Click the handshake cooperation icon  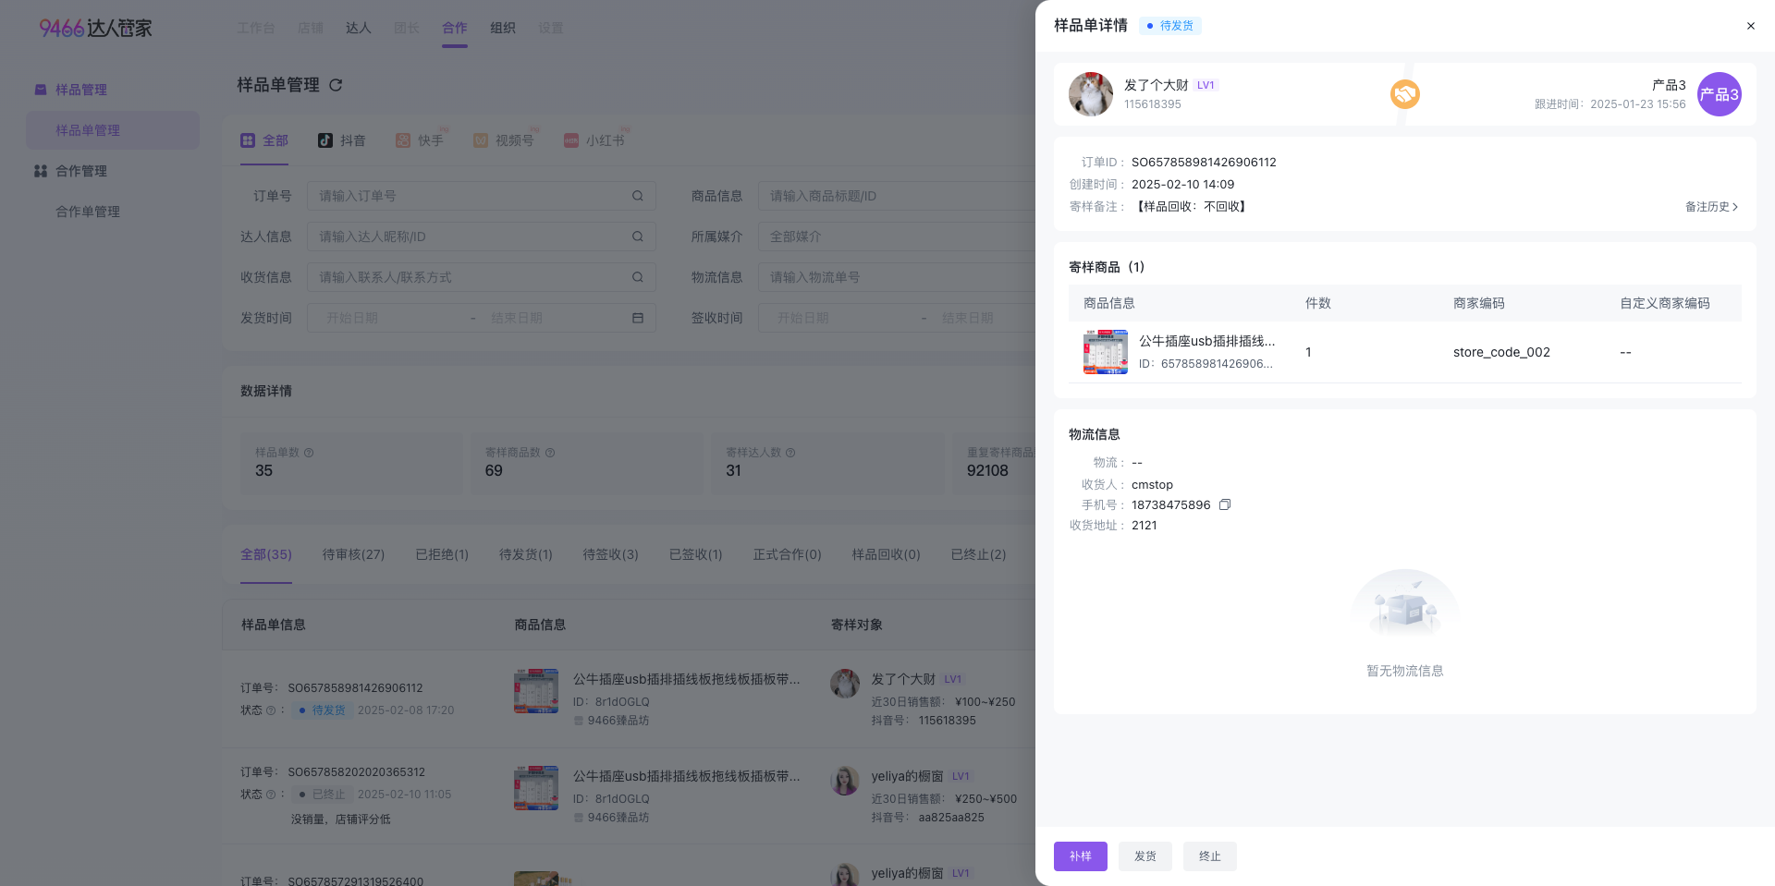[x=1404, y=94]
